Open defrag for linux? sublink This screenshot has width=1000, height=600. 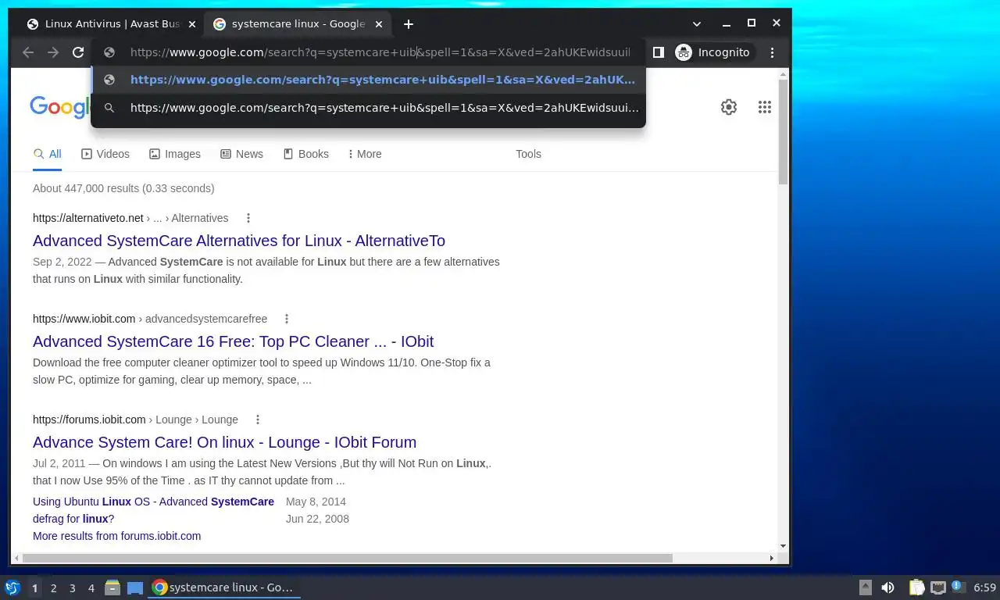(x=73, y=519)
